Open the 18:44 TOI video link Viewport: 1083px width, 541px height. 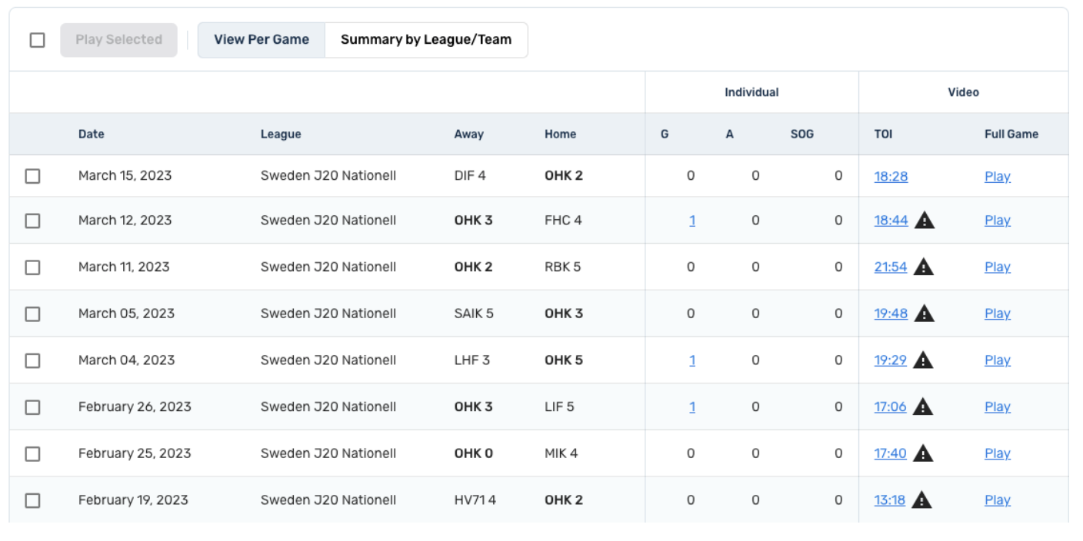point(891,221)
